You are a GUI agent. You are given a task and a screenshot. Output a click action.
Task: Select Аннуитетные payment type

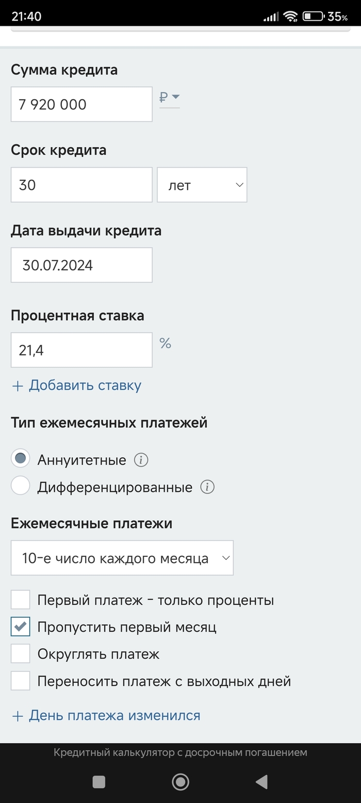(21, 459)
